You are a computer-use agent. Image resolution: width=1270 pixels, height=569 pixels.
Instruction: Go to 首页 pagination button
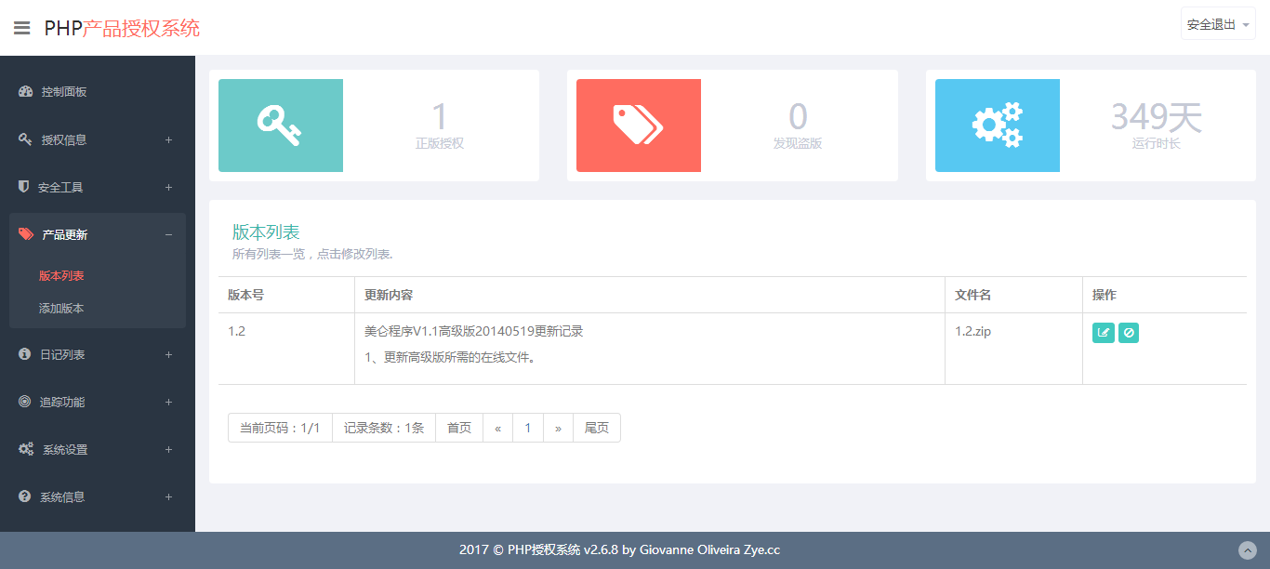(459, 428)
